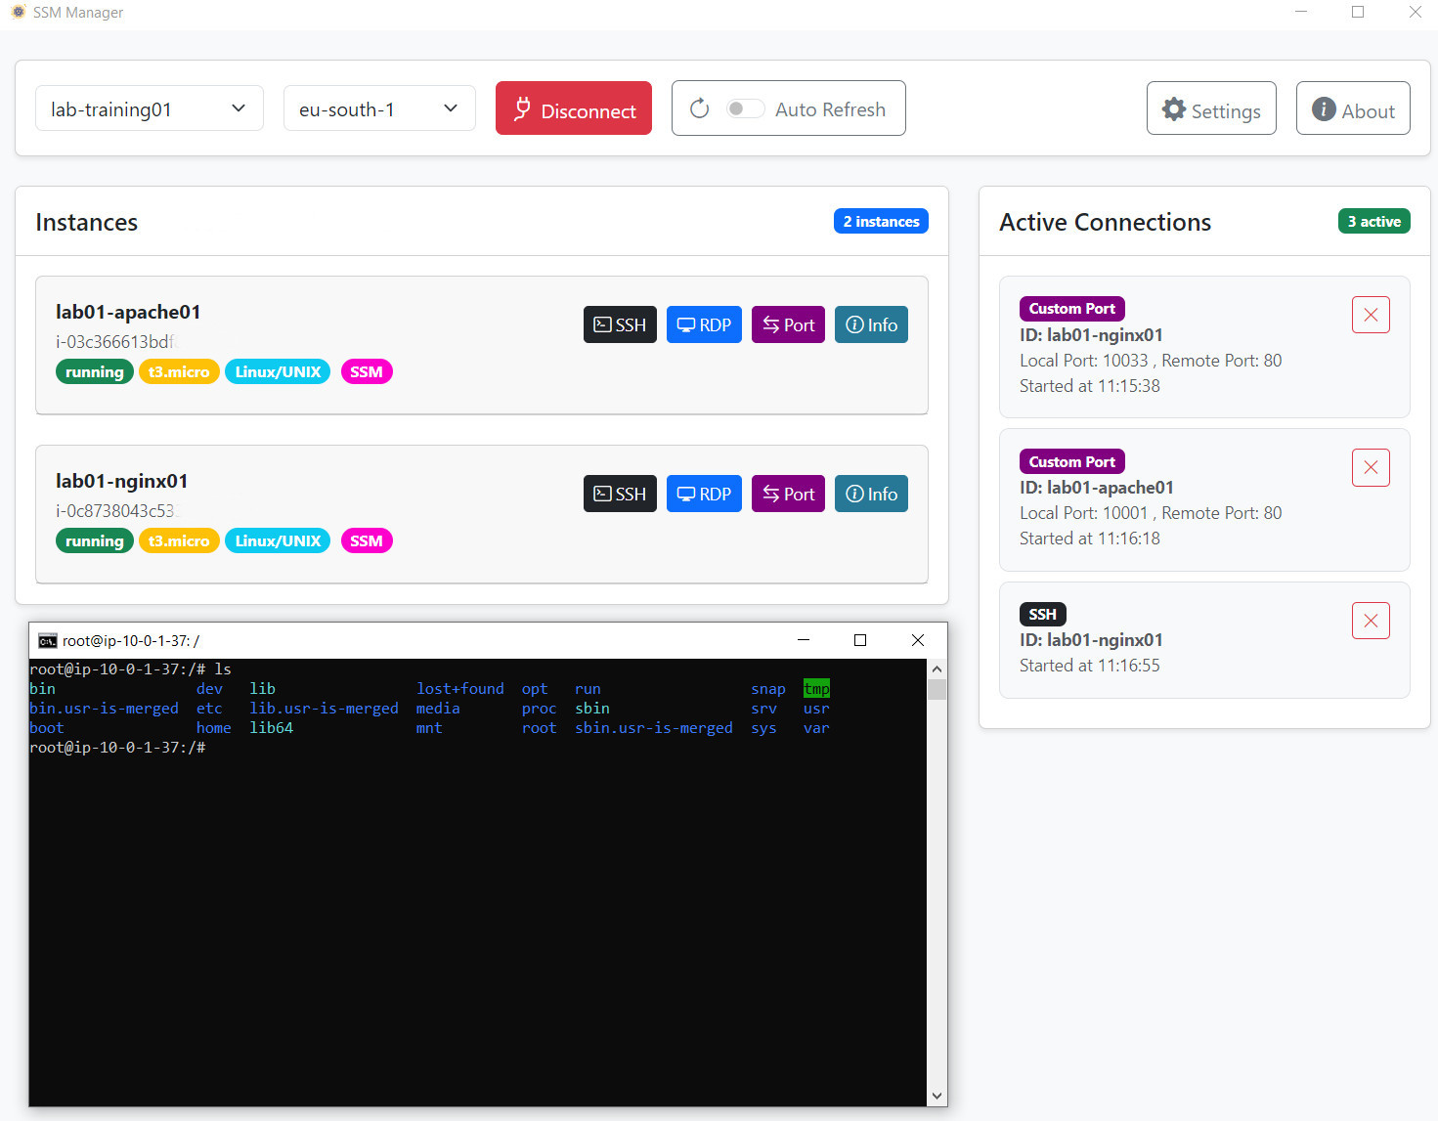Click the terminal scrollbar down arrow
Viewport: 1438px width, 1121px height.
pyautogui.click(x=937, y=1096)
